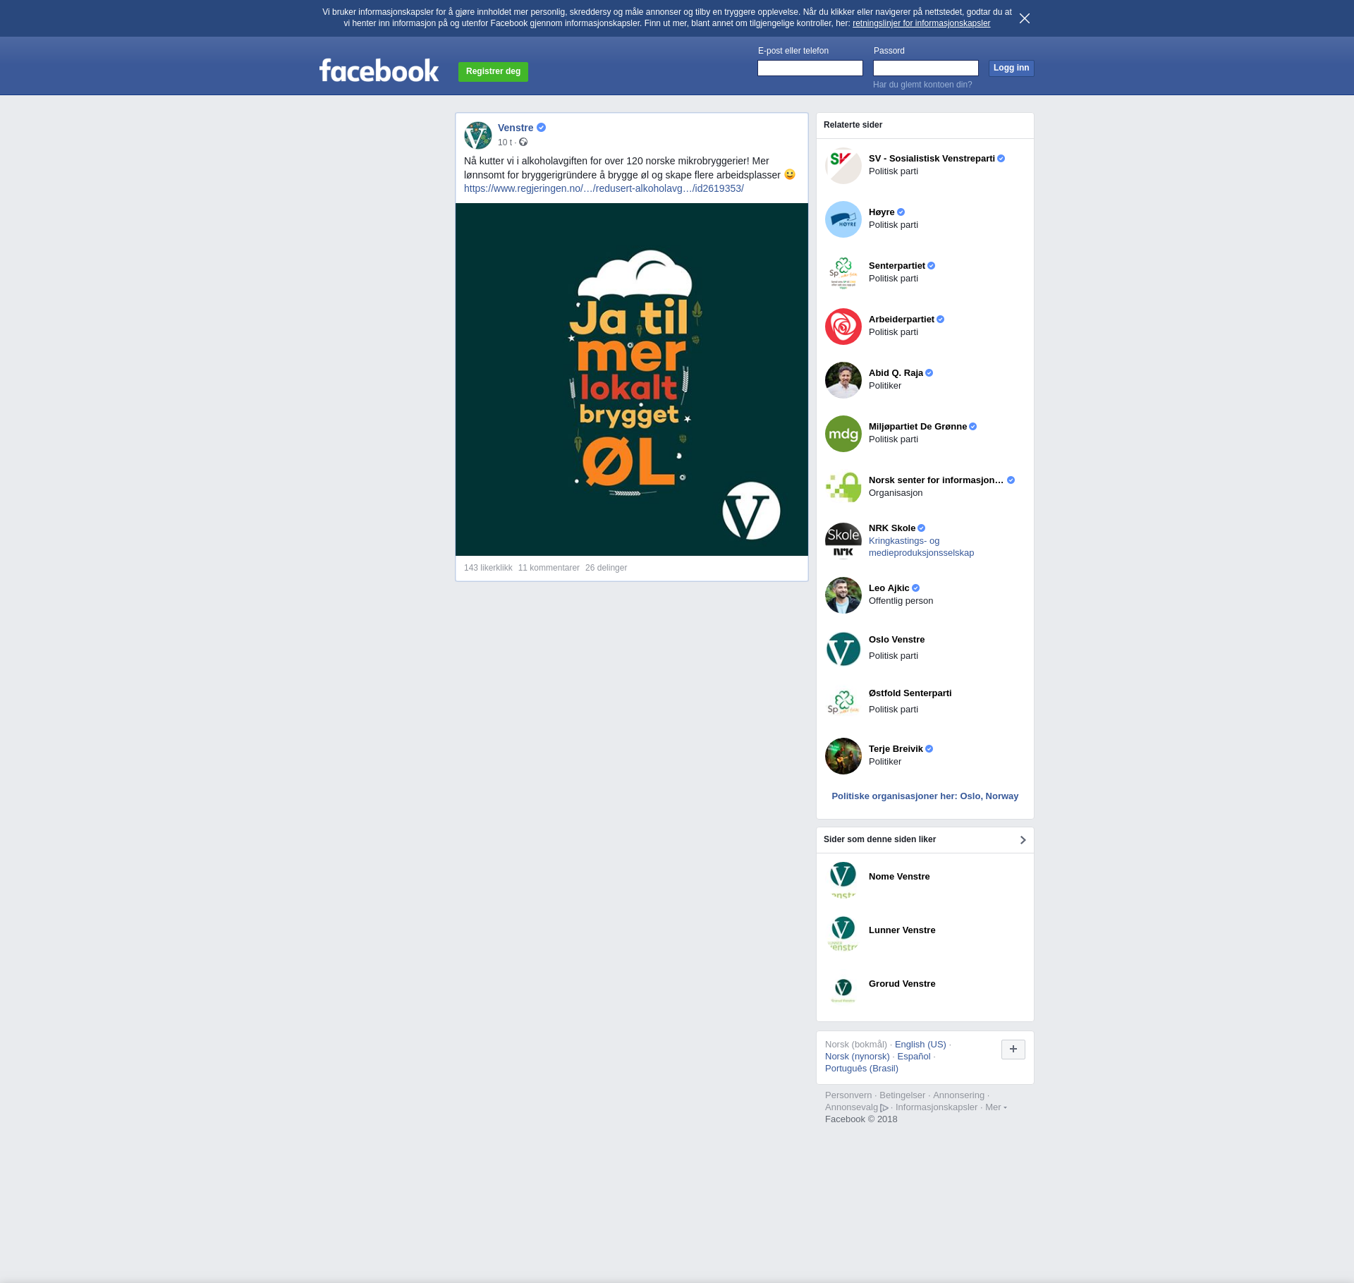Open 'Arbeiderpartiet' name link
This screenshot has height=1283, width=1354.
(901, 320)
